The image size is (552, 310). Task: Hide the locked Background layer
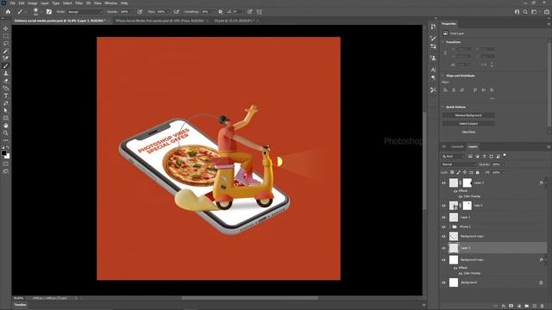point(443,282)
